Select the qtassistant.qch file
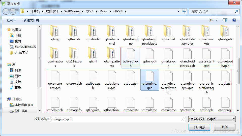 click(x=206, y=57)
